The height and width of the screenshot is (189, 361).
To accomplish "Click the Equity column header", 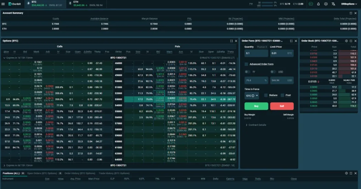I will [x=56, y=19].
